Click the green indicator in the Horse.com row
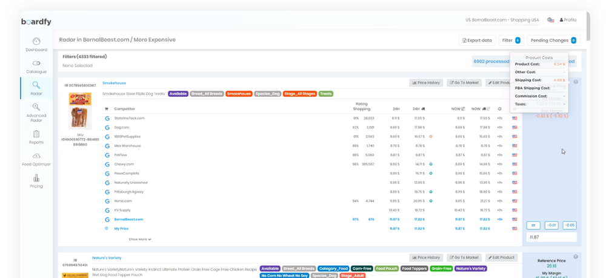The image size is (606, 278). [x=430, y=201]
